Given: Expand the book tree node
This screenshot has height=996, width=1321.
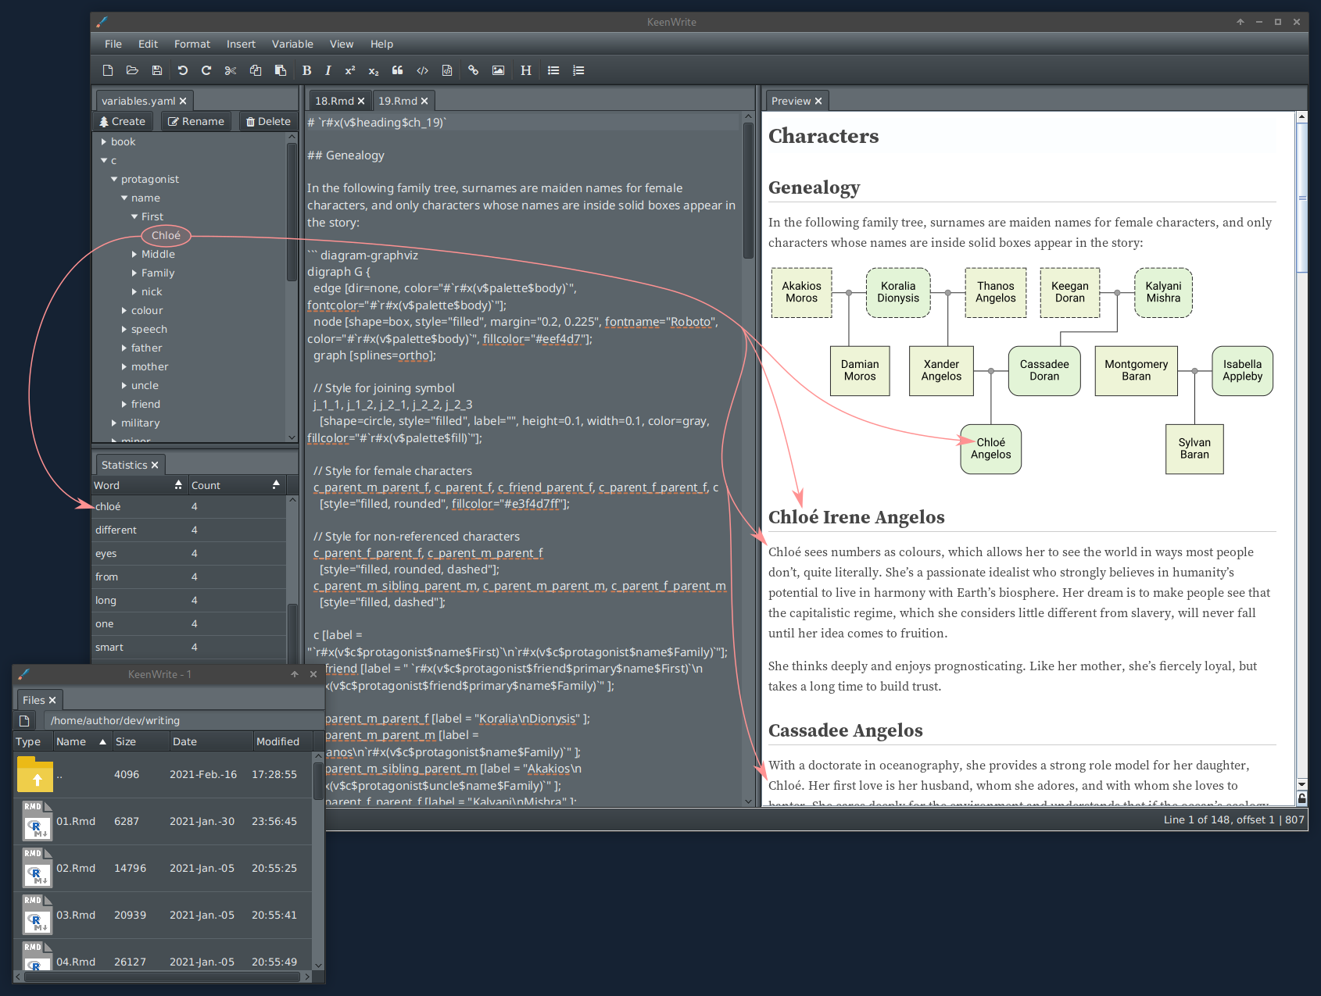Looking at the screenshot, I should tap(104, 142).
